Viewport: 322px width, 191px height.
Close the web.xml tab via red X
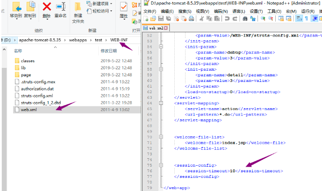click(166, 28)
